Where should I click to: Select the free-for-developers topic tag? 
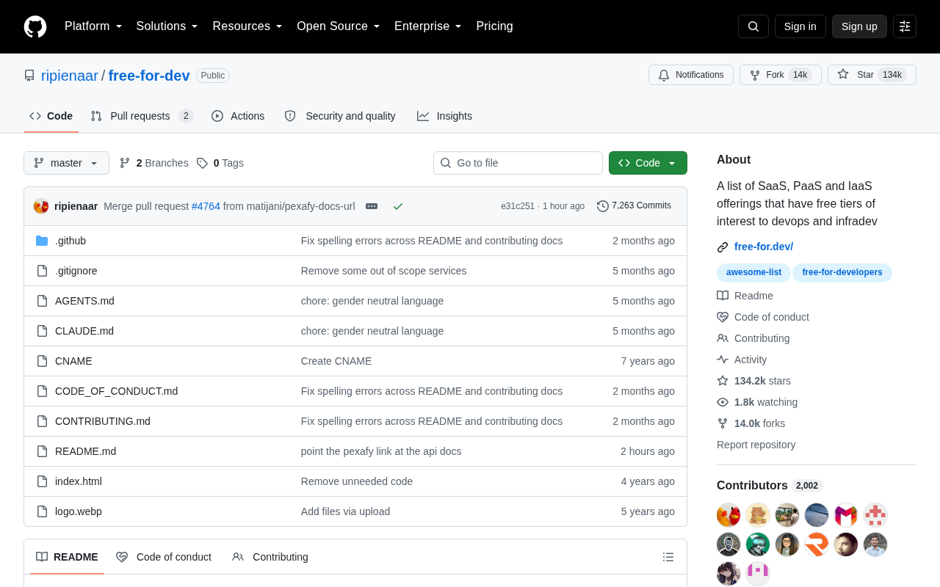pos(842,273)
